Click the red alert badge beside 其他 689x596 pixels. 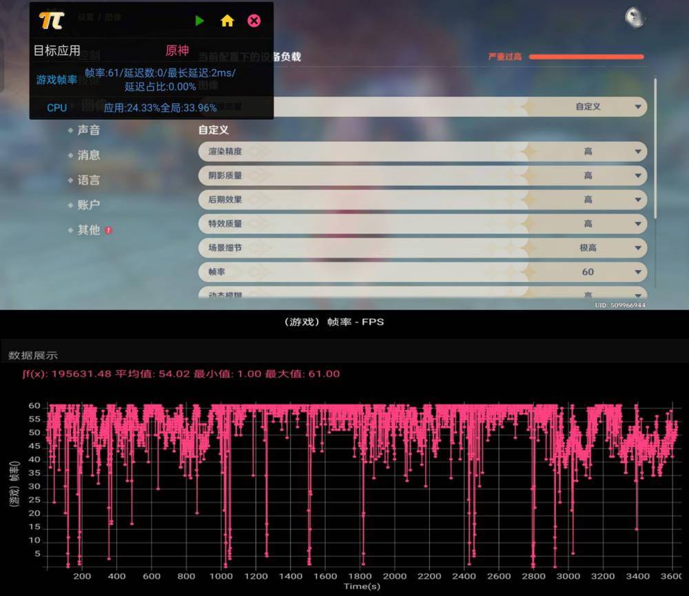[109, 230]
